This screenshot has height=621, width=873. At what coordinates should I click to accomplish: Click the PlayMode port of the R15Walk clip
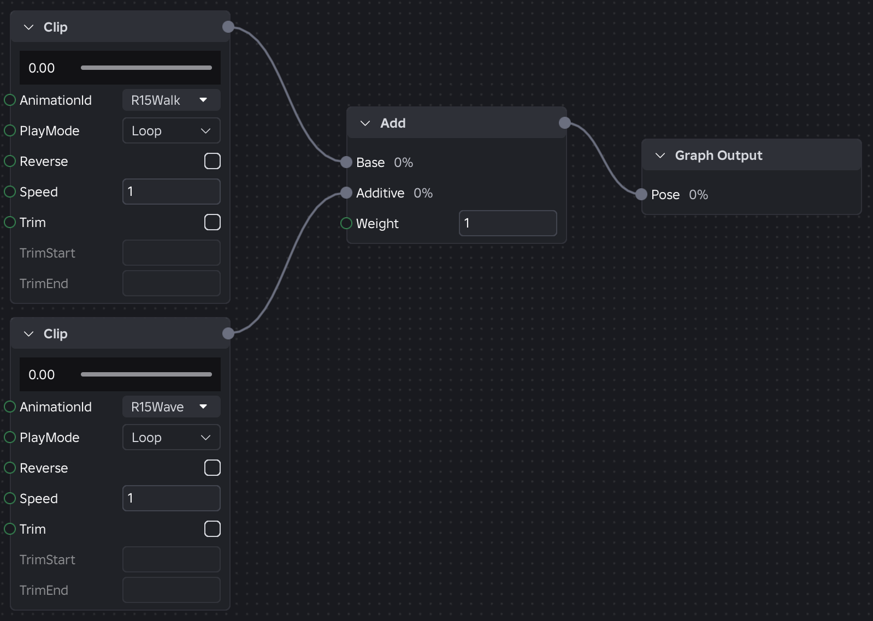coord(10,130)
